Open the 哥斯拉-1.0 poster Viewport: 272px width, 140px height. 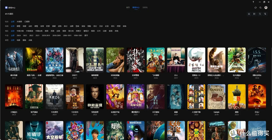[x=196, y=60]
